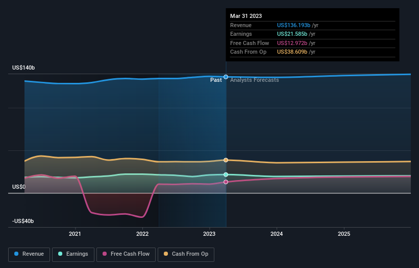Click the 2022 x-axis label
The width and height of the screenshot is (419, 268).
click(142, 234)
